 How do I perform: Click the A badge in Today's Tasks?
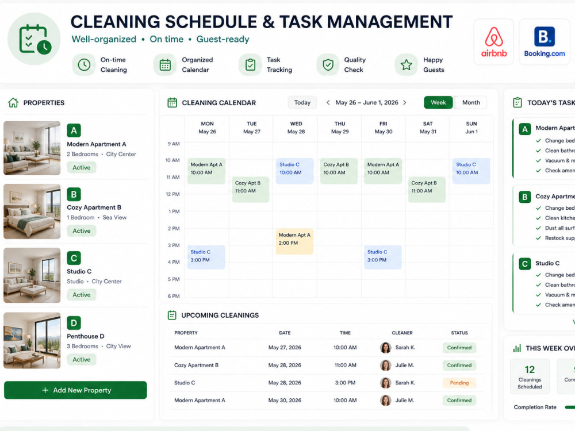[x=525, y=129]
